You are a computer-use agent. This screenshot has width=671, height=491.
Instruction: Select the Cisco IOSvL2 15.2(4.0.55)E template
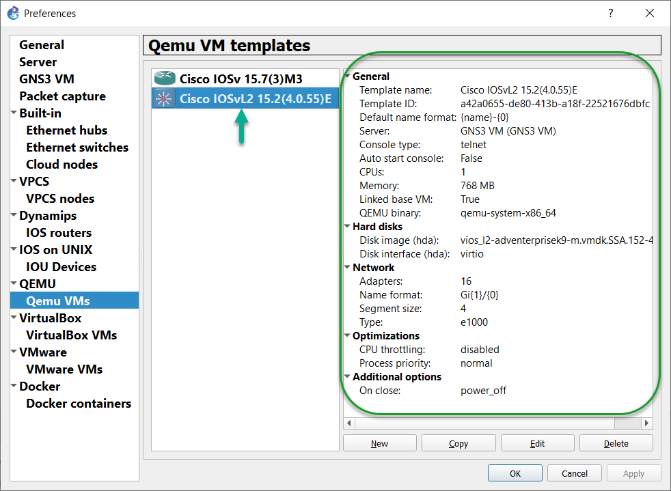(245, 98)
